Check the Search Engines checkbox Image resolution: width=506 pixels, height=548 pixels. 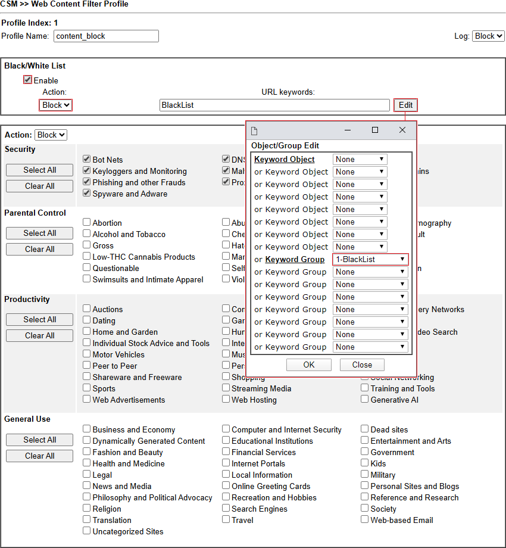pos(226,508)
